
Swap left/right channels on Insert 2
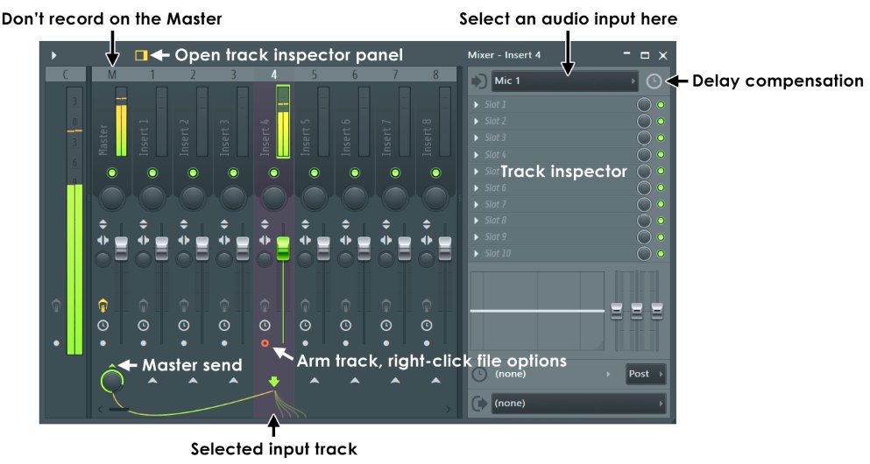184,241
